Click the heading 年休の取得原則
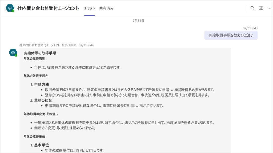 (34, 59)
